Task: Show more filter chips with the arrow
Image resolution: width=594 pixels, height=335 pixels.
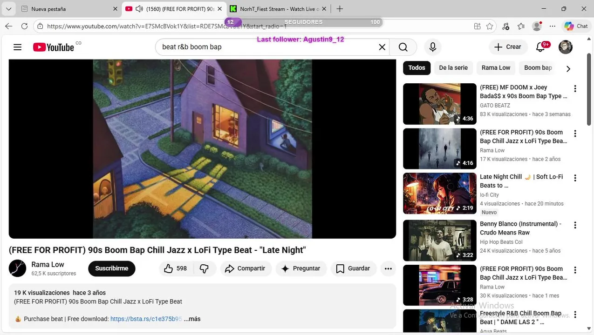Action: click(x=568, y=68)
